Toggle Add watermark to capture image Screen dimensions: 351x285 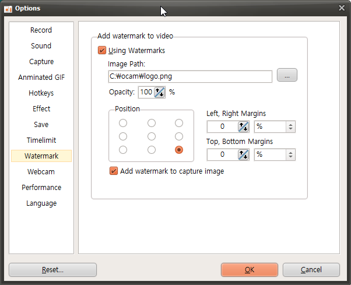(114, 171)
